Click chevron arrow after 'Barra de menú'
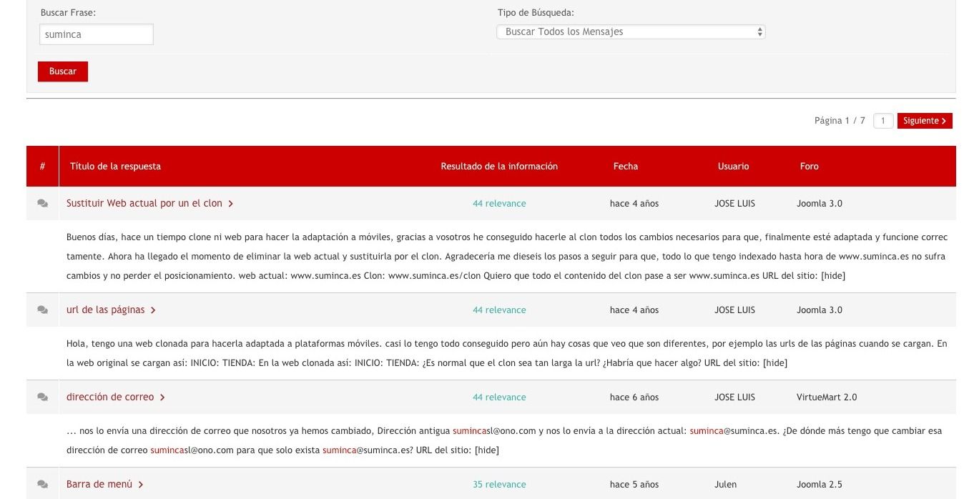 pos(141,485)
